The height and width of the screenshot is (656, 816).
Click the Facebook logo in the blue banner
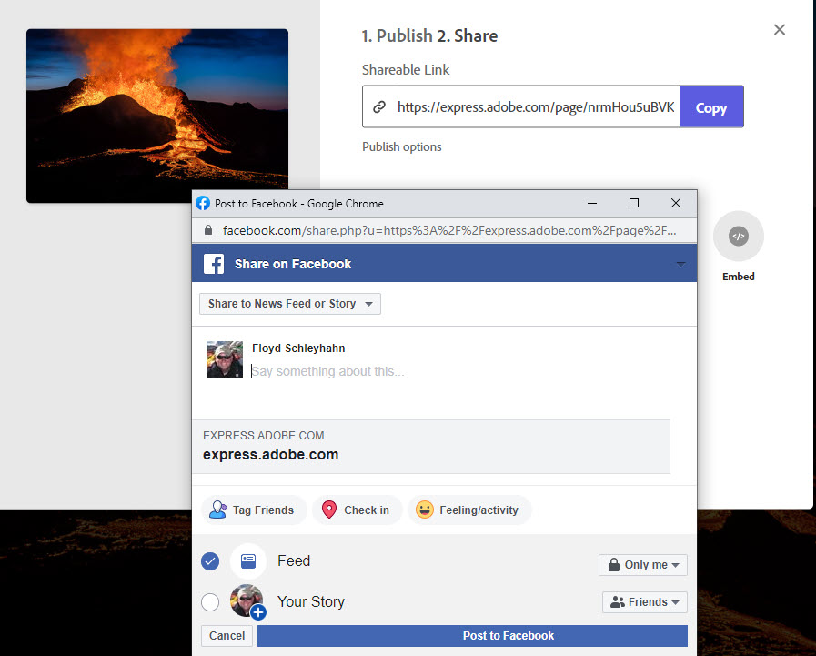point(213,264)
